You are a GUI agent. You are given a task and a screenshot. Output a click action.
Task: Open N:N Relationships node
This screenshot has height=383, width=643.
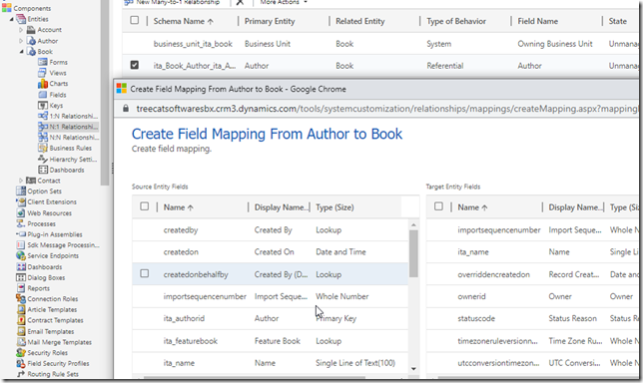click(68, 138)
